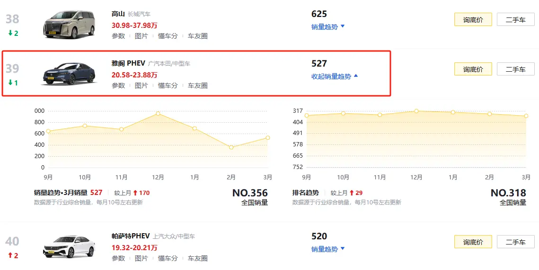Viewport: 539px width, 270px height.
Task: Select the 2月 low point on sales chart
Action: (231, 147)
